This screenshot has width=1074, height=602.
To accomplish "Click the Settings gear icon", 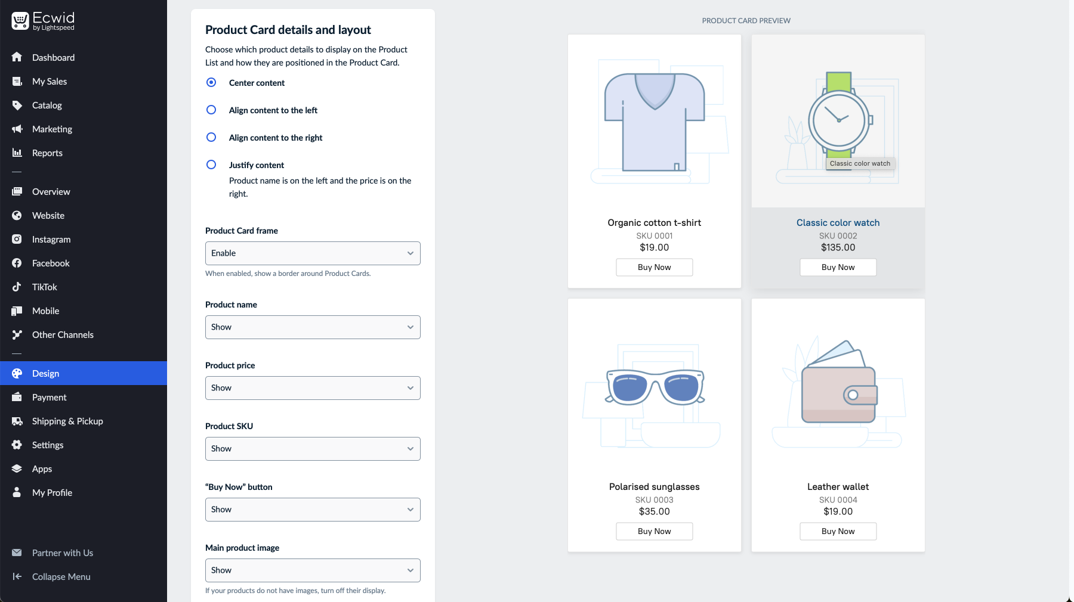I will 17,445.
